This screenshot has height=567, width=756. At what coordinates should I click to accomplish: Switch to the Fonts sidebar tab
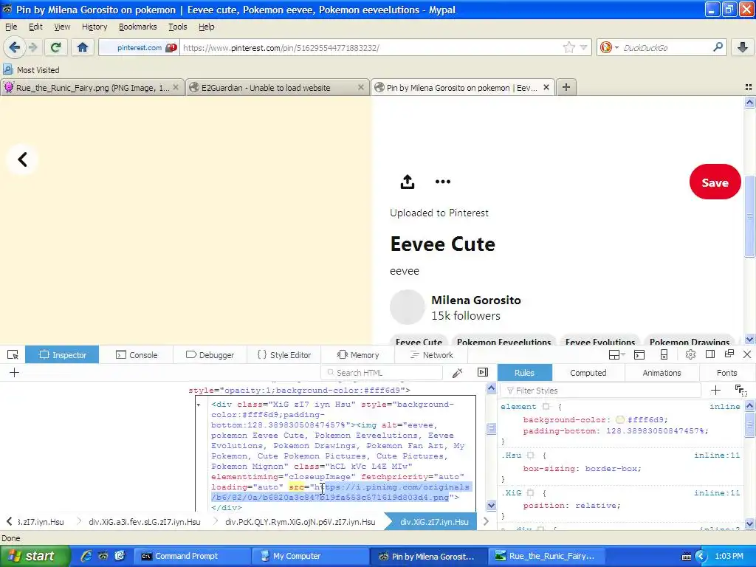tap(726, 373)
